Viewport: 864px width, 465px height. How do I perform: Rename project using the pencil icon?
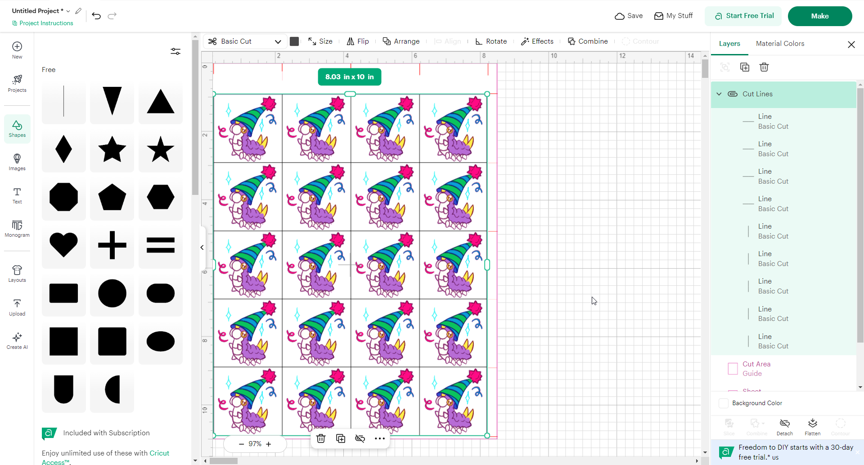pyautogui.click(x=78, y=11)
